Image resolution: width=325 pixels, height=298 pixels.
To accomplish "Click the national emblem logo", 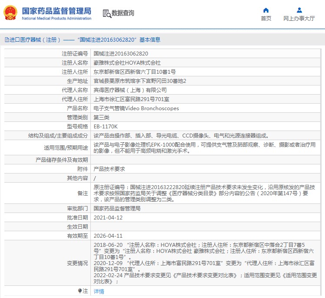I will tap(11, 13).
